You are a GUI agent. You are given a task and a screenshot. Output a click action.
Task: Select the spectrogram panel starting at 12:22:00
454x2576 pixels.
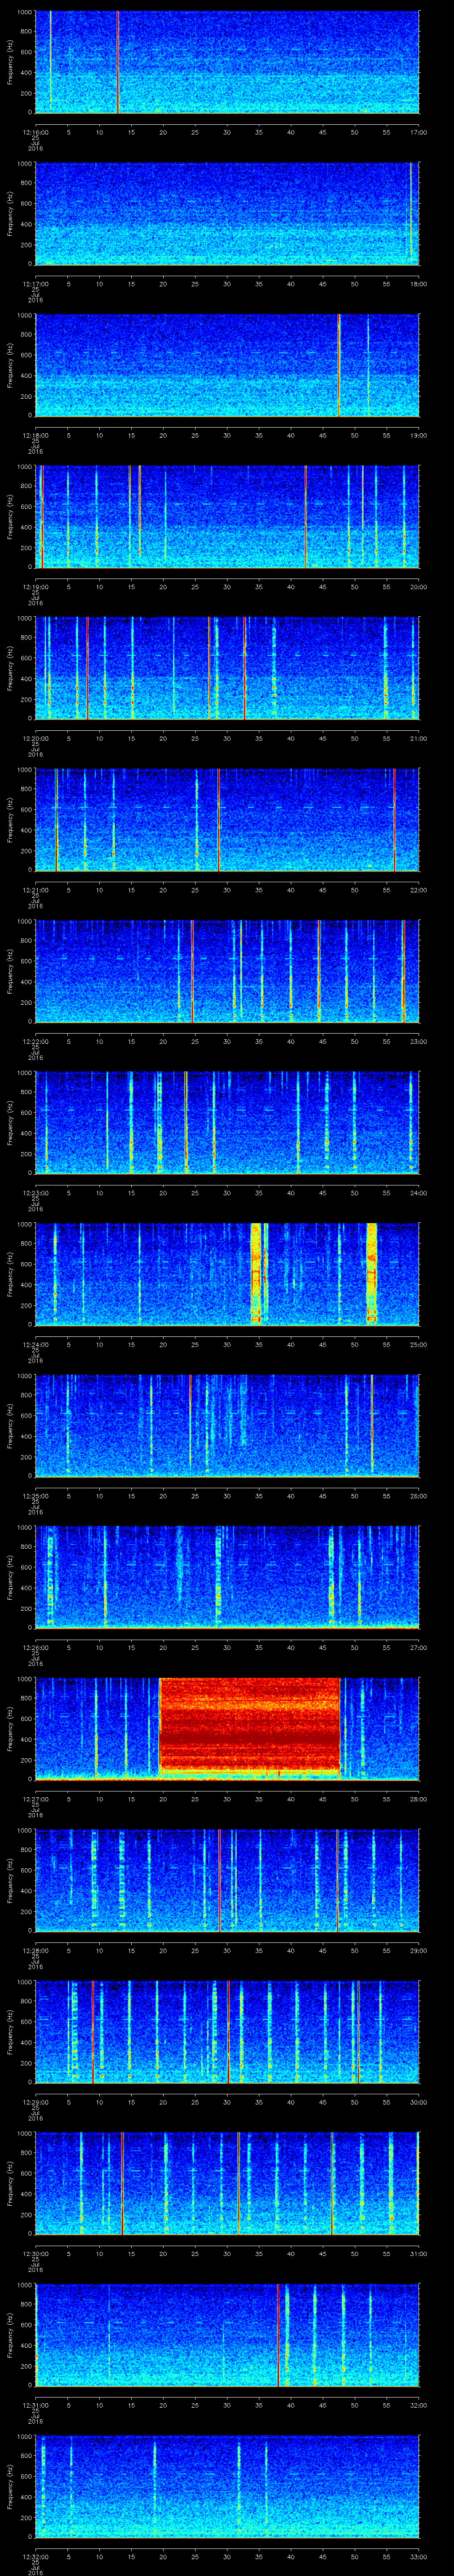pos(227,971)
